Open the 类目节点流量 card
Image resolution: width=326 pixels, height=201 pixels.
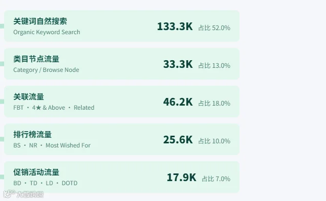(122, 64)
